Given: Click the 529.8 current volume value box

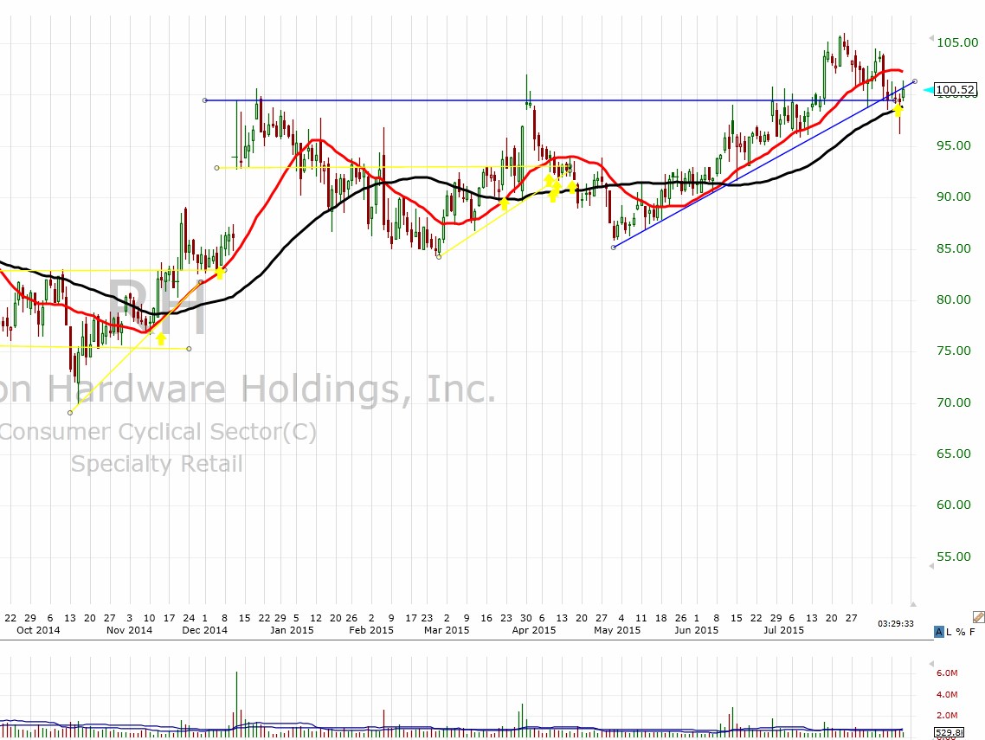Looking at the screenshot, I should click(950, 732).
